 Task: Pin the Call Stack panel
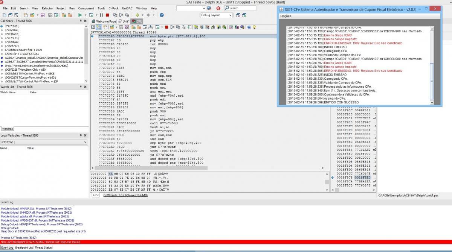click(81, 21)
